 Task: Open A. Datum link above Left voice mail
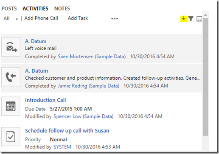click(x=36, y=41)
